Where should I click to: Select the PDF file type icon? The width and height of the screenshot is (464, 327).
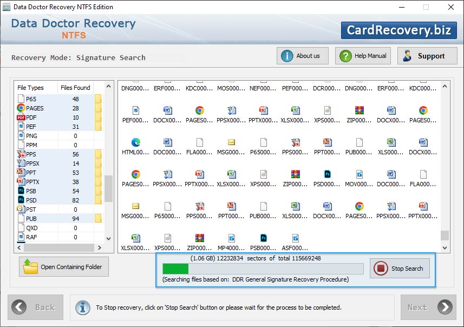21,117
